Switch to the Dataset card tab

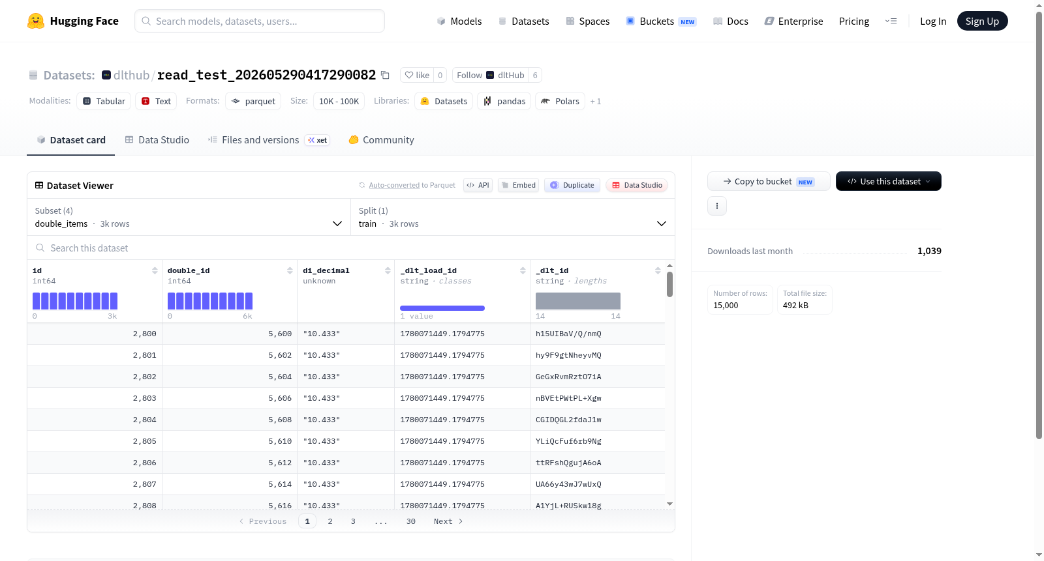70,140
